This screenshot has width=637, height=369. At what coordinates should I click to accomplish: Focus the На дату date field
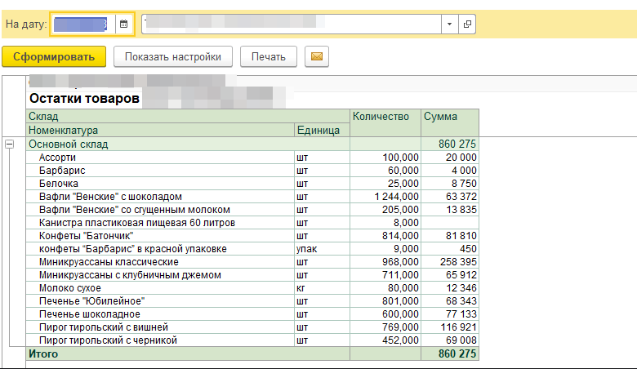click(83, 24)
